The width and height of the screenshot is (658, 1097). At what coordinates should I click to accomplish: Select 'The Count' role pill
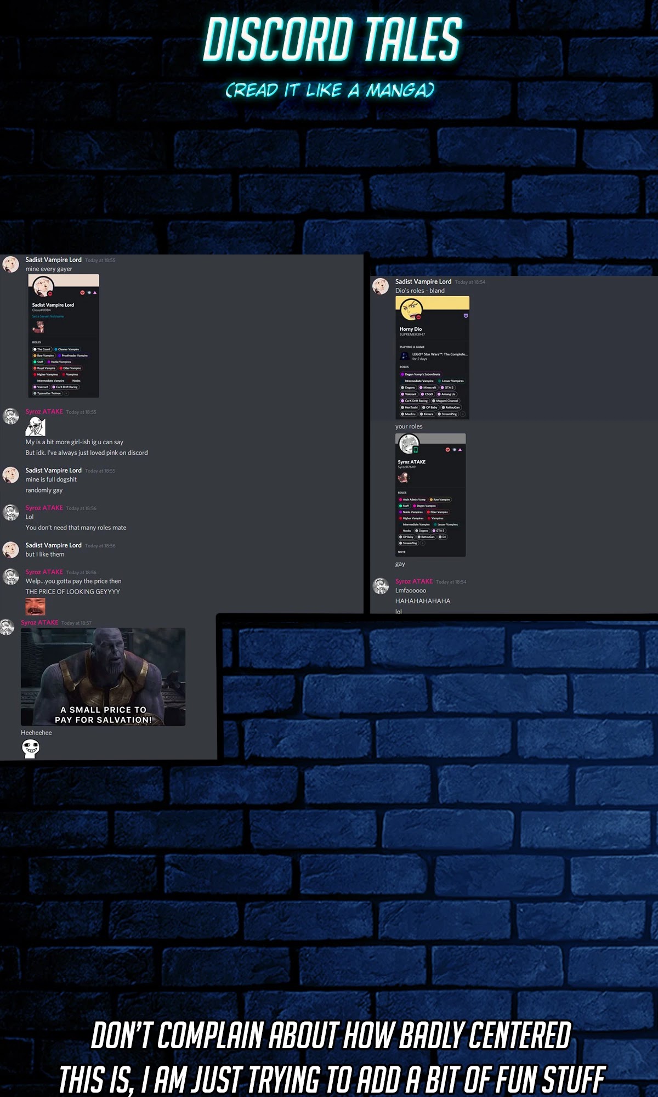(x=42, y=349)
